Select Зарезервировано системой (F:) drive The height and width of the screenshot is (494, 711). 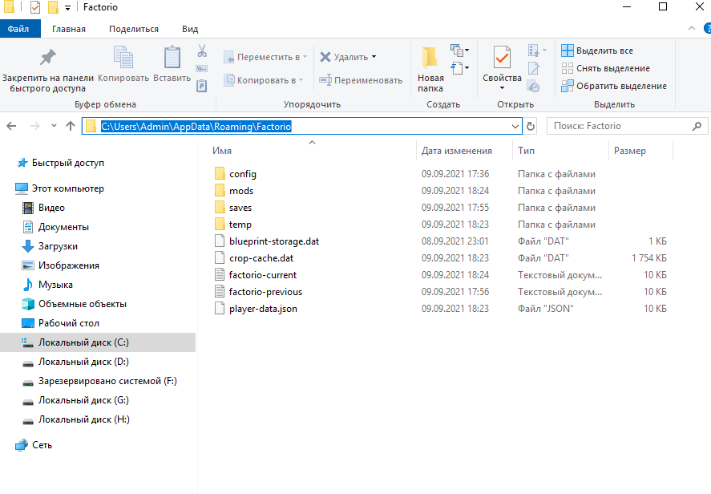tap(107, 381)
